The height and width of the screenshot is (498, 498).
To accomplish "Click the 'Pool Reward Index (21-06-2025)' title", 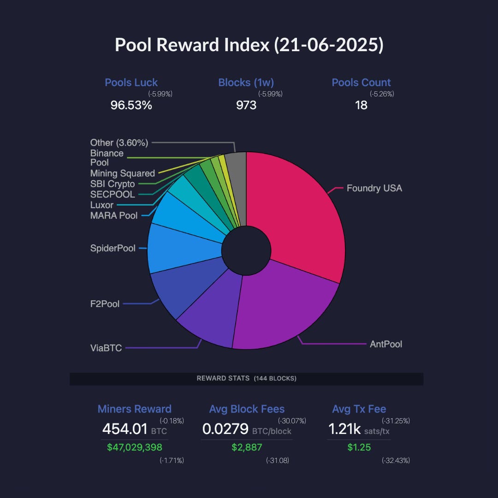I will click(249, 44).
